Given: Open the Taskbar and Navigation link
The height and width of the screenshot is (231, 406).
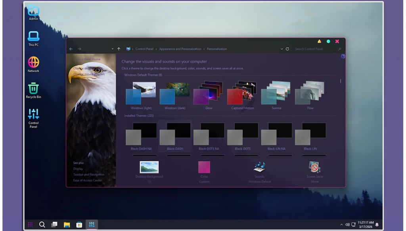Looking at the screenshot, I should (89, 175).
